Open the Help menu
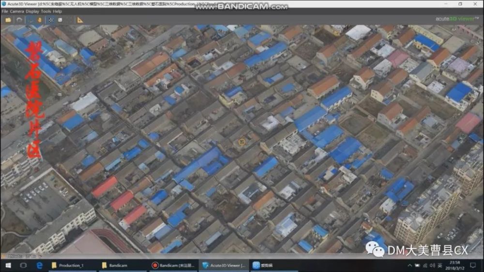 pos(58,12)
